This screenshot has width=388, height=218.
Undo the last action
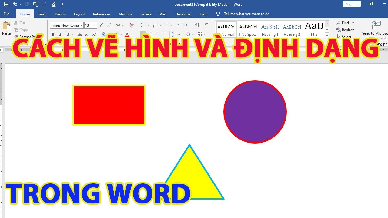[x=15, y=4]
